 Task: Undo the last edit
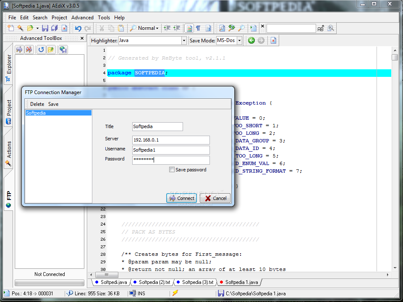tap(78, 28)
